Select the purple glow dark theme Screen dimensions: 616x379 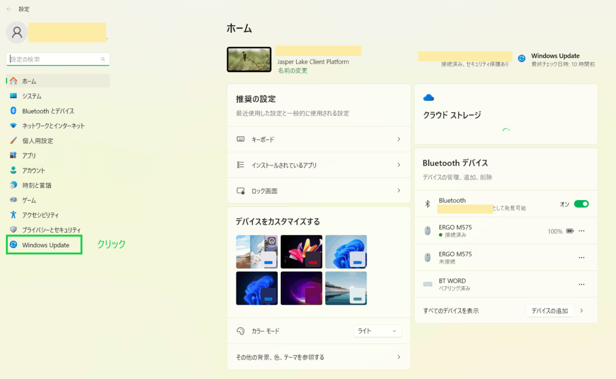click(x=302, y=288)
